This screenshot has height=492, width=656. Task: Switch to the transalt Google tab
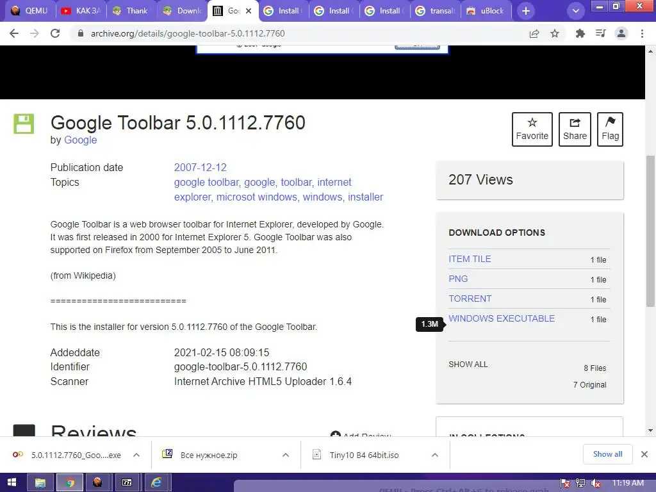point(435,11)
